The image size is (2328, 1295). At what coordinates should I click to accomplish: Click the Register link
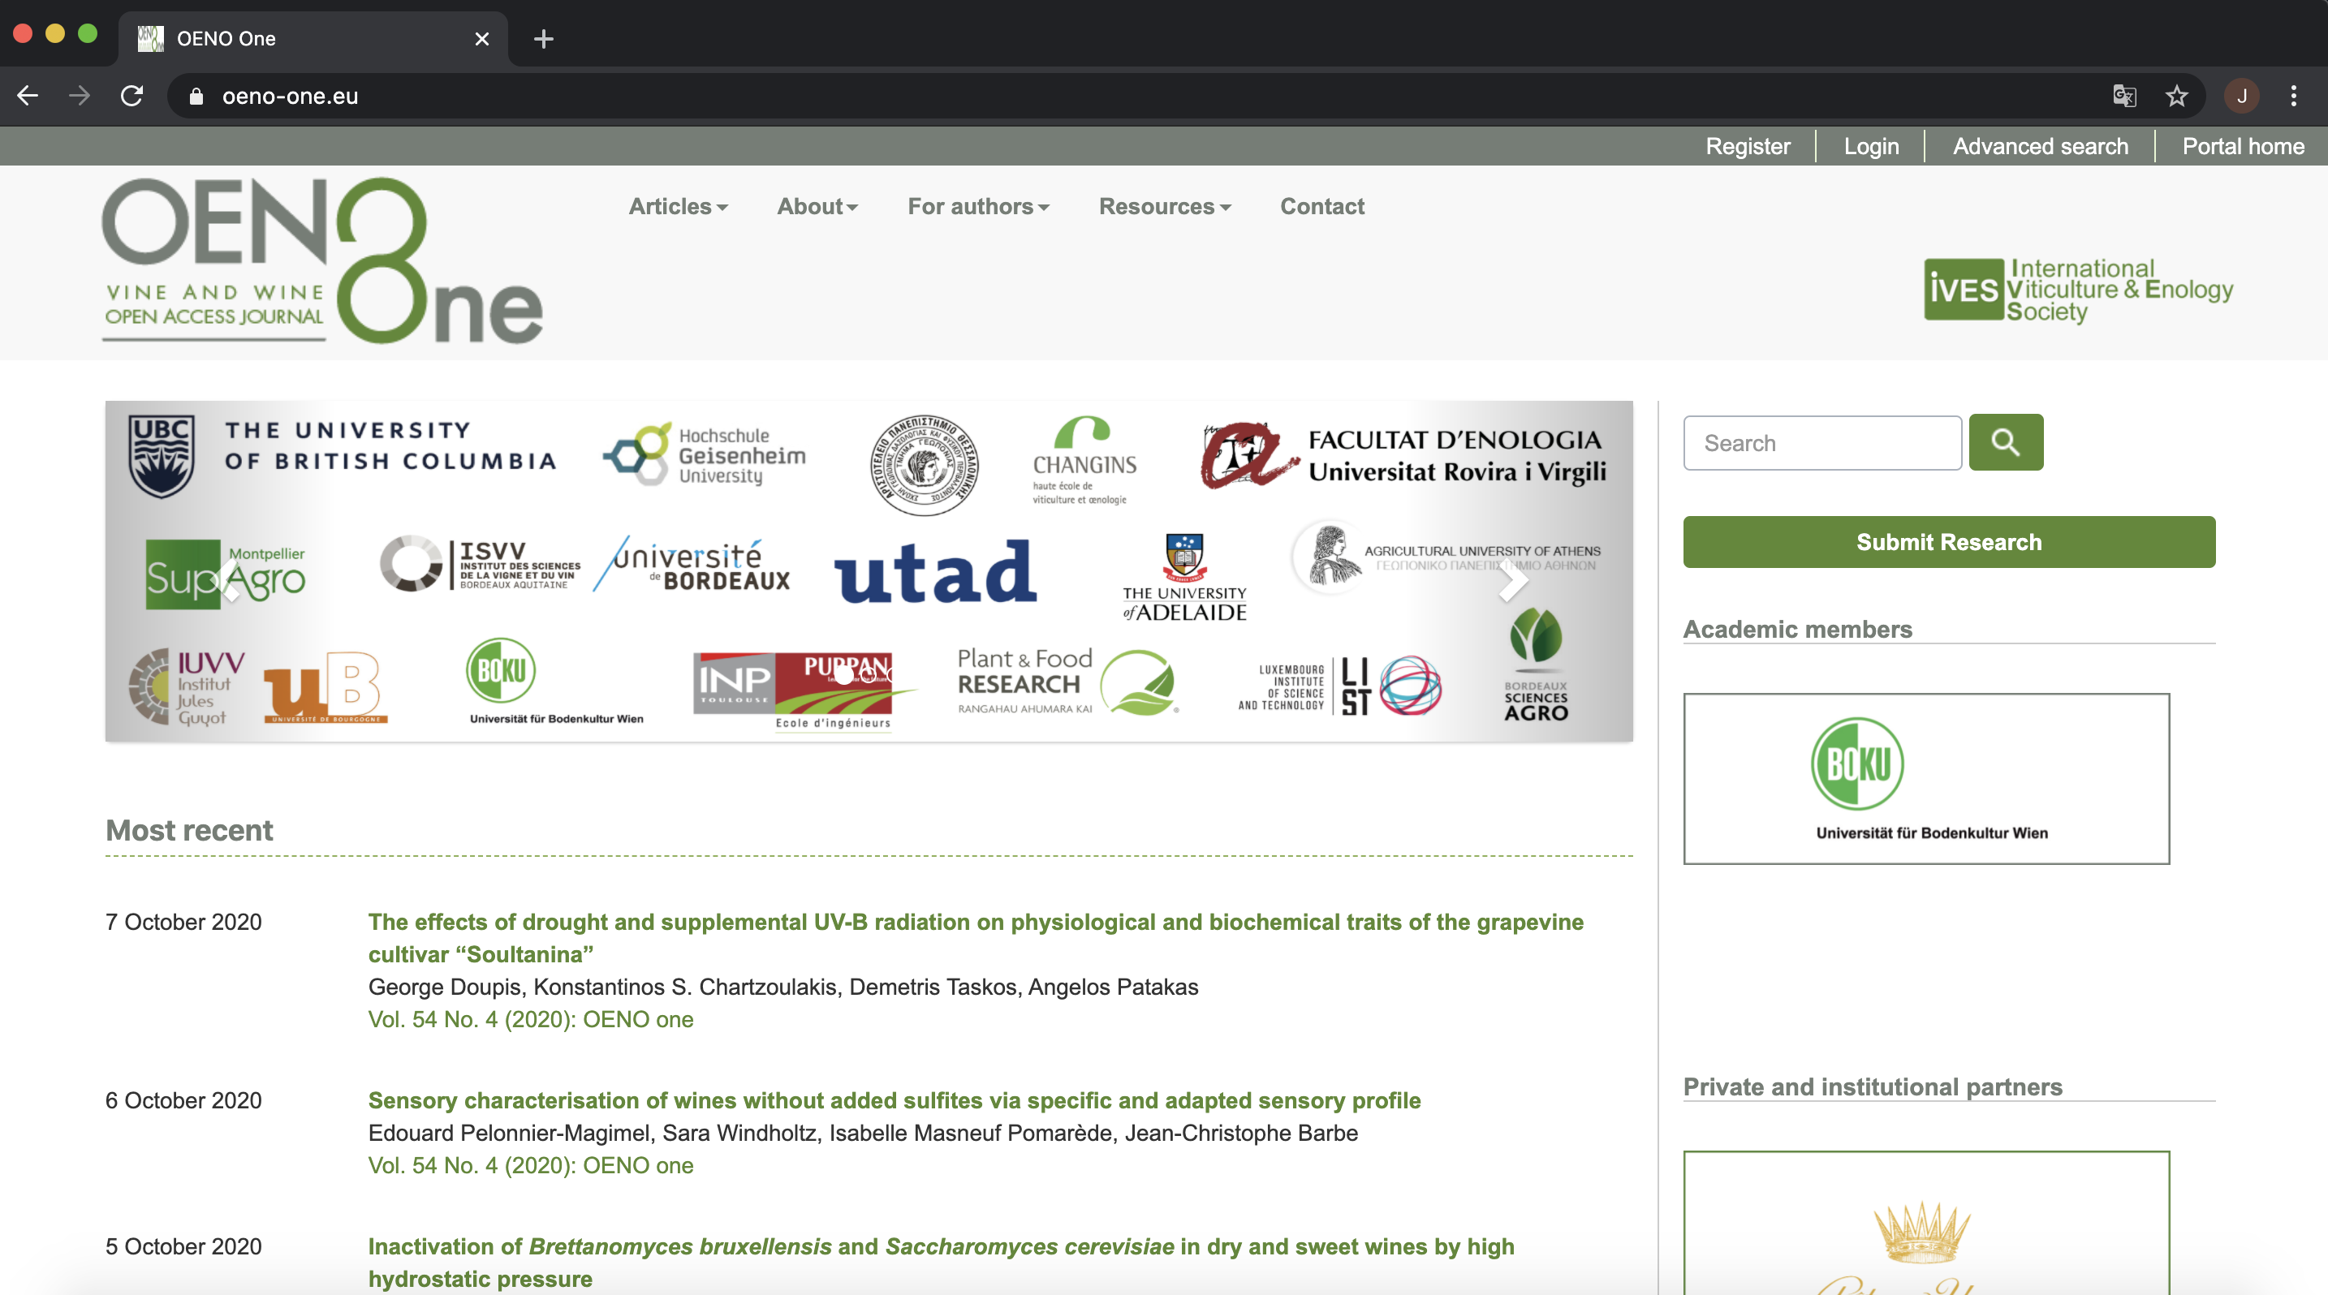coord(1747,146)
